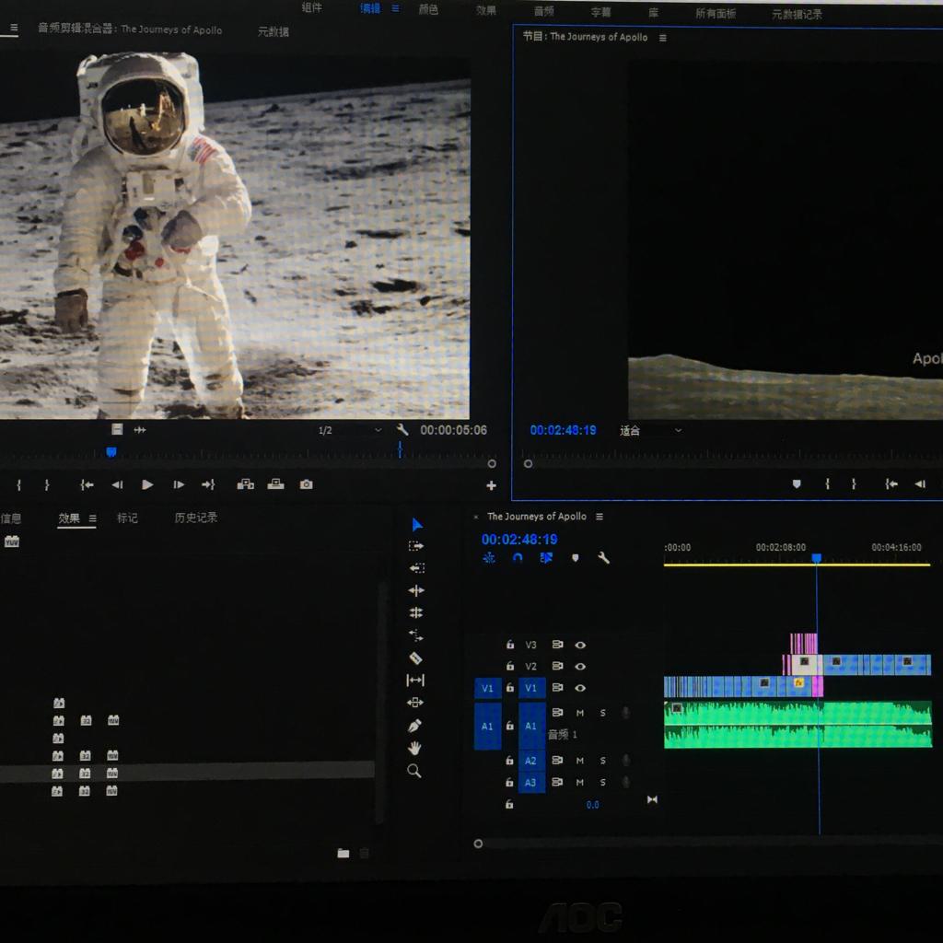Go to In point in program monitor
The width and height of the screenshot is (943, 943).
tap(891, 484)
